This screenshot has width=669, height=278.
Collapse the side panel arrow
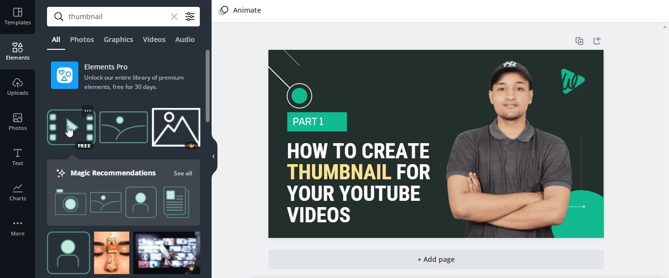214,156
